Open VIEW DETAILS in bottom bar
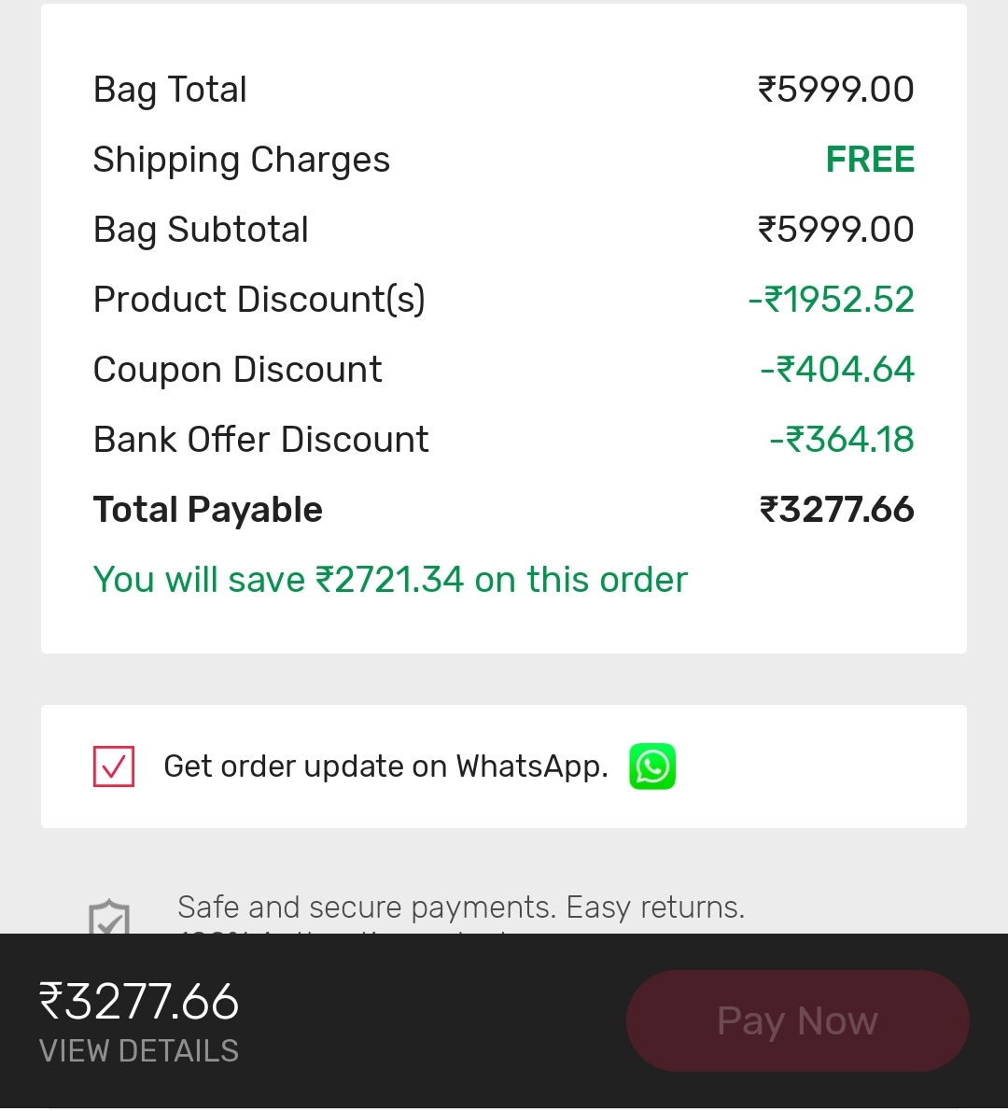Viewport: 1008px width, 1111px height. coord(139,1050)
